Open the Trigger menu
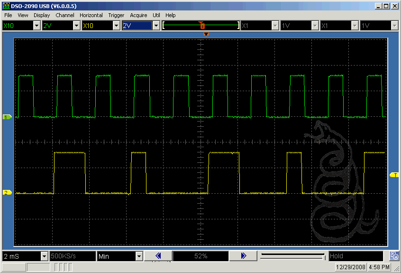The width and height of the screenshot is (401, 273). click(x=116, y=15)
